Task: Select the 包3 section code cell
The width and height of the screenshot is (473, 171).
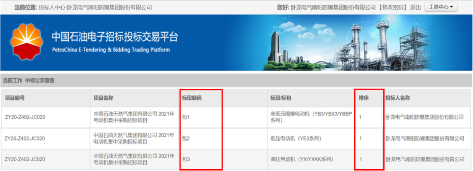Action: [x=186, y=159]
